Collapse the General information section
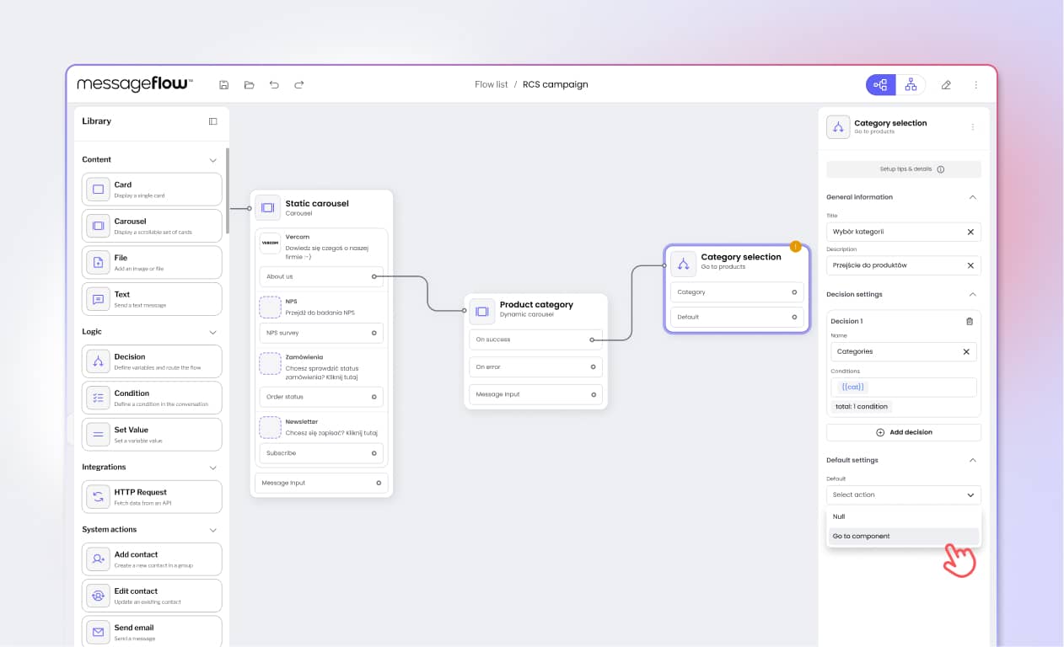The width and height of the screenshot is (1064, 647). click(x=972, y=197)
